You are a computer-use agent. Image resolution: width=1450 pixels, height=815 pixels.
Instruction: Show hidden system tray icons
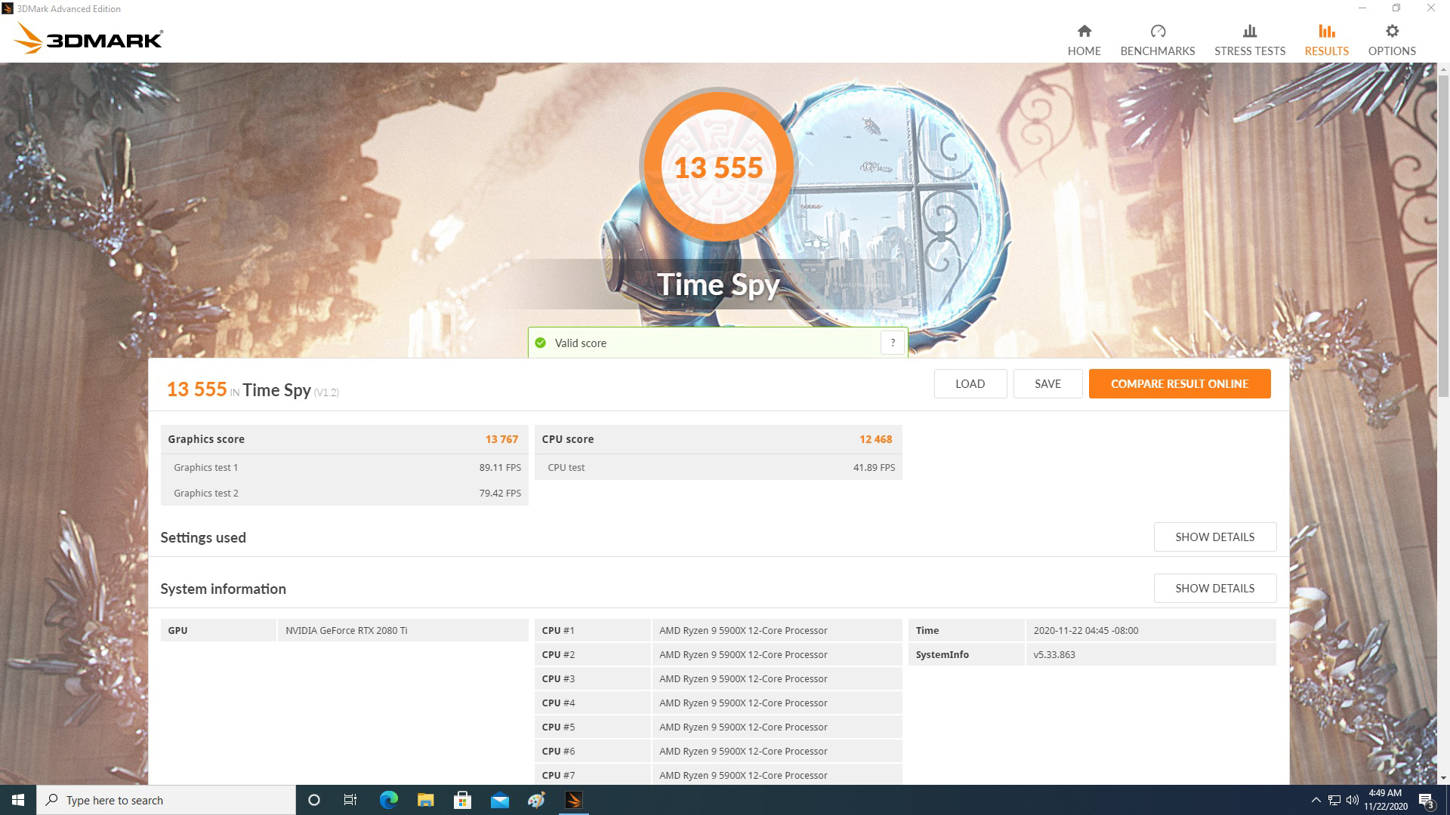1316,800
